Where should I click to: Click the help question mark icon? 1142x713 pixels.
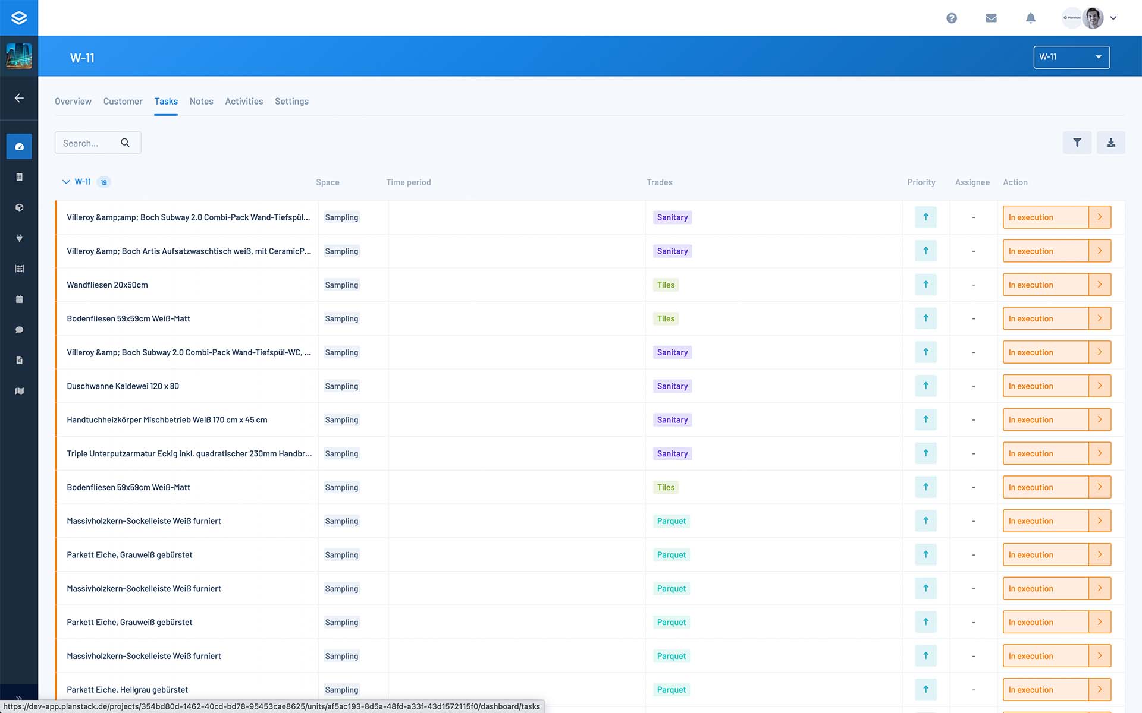tap(952, 18)
